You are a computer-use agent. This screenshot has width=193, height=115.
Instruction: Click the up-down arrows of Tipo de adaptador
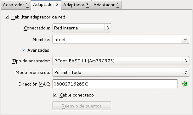pos(186,61)
